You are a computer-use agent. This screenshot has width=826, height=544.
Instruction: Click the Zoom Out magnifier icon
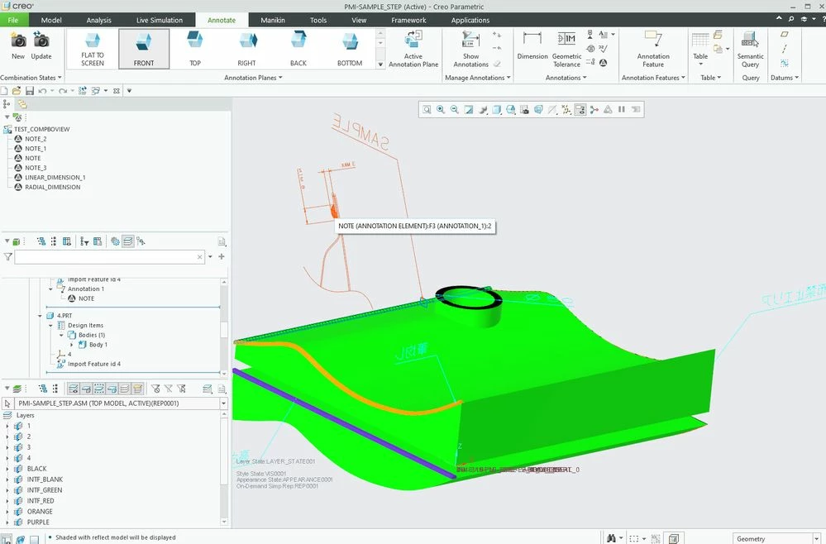[x=454, y=109]
